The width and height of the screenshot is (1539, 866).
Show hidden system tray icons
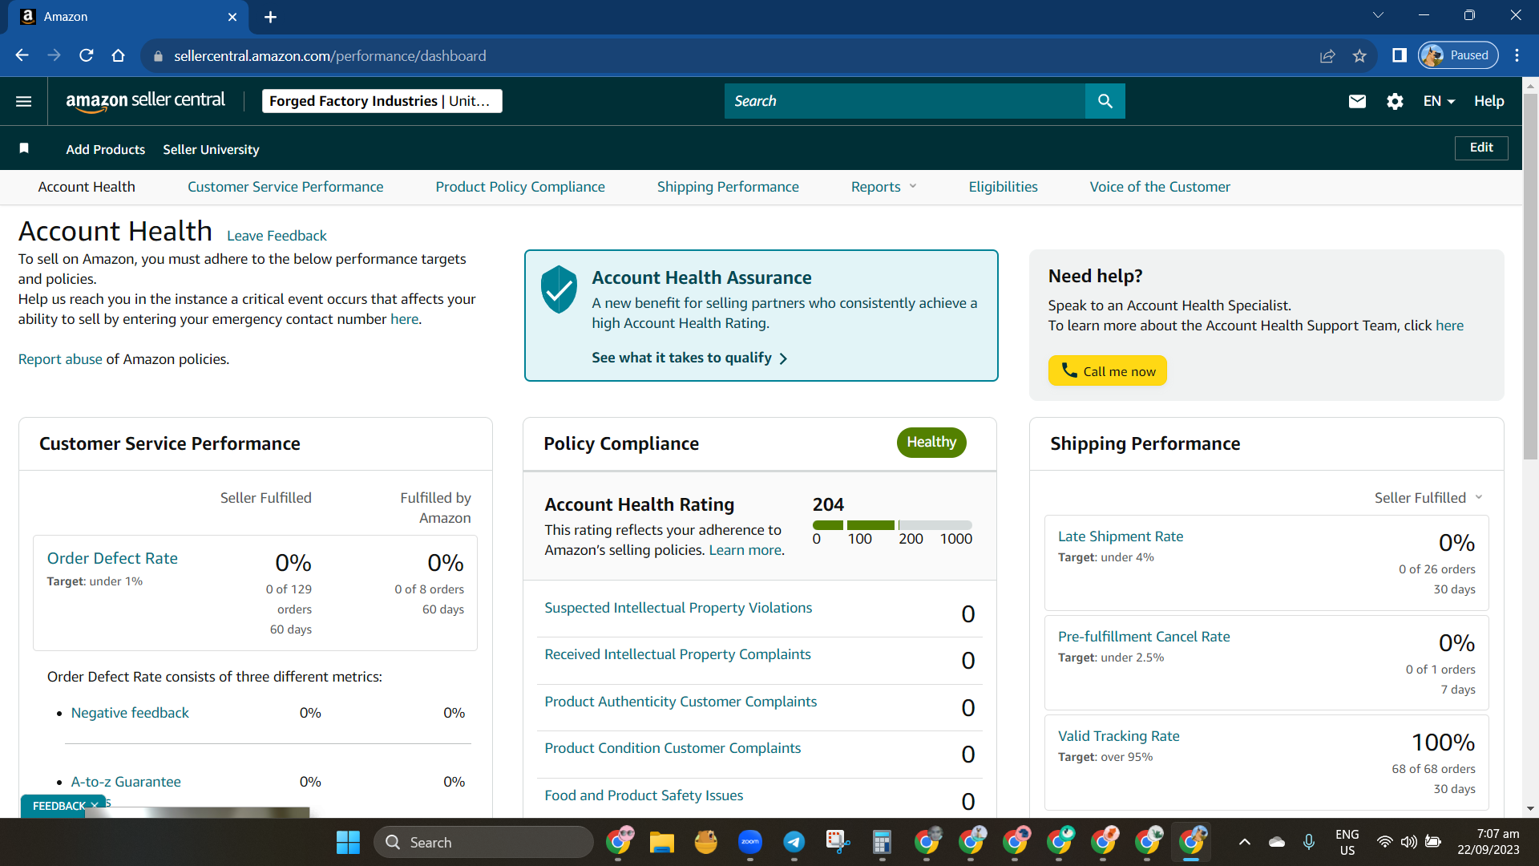(x=1245, y=842)
